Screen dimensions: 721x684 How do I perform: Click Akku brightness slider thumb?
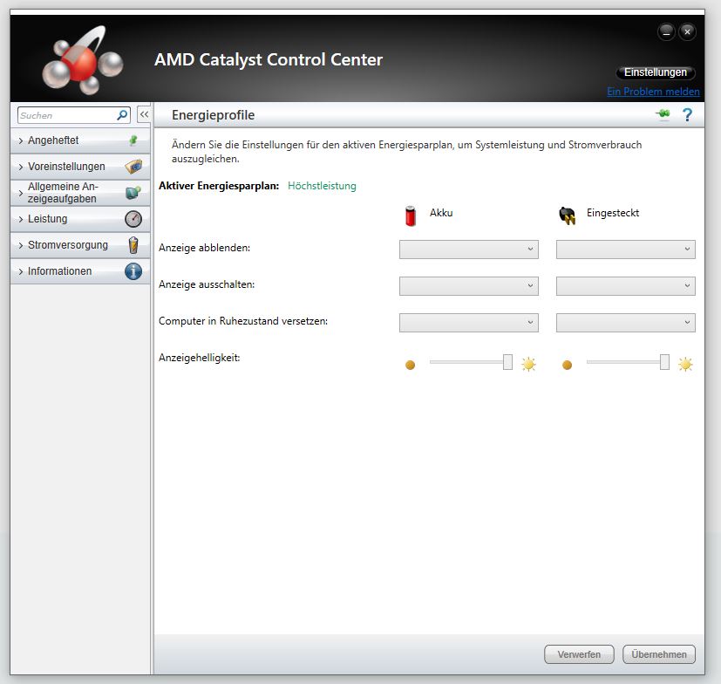click(507, 362)
